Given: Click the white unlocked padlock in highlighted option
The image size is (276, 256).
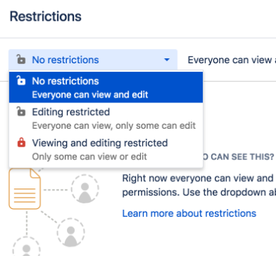Looking at the screenshot, I should (x=21, y=80).
